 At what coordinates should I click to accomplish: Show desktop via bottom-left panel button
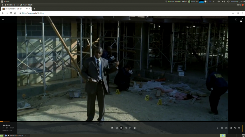tap(1, 136)
